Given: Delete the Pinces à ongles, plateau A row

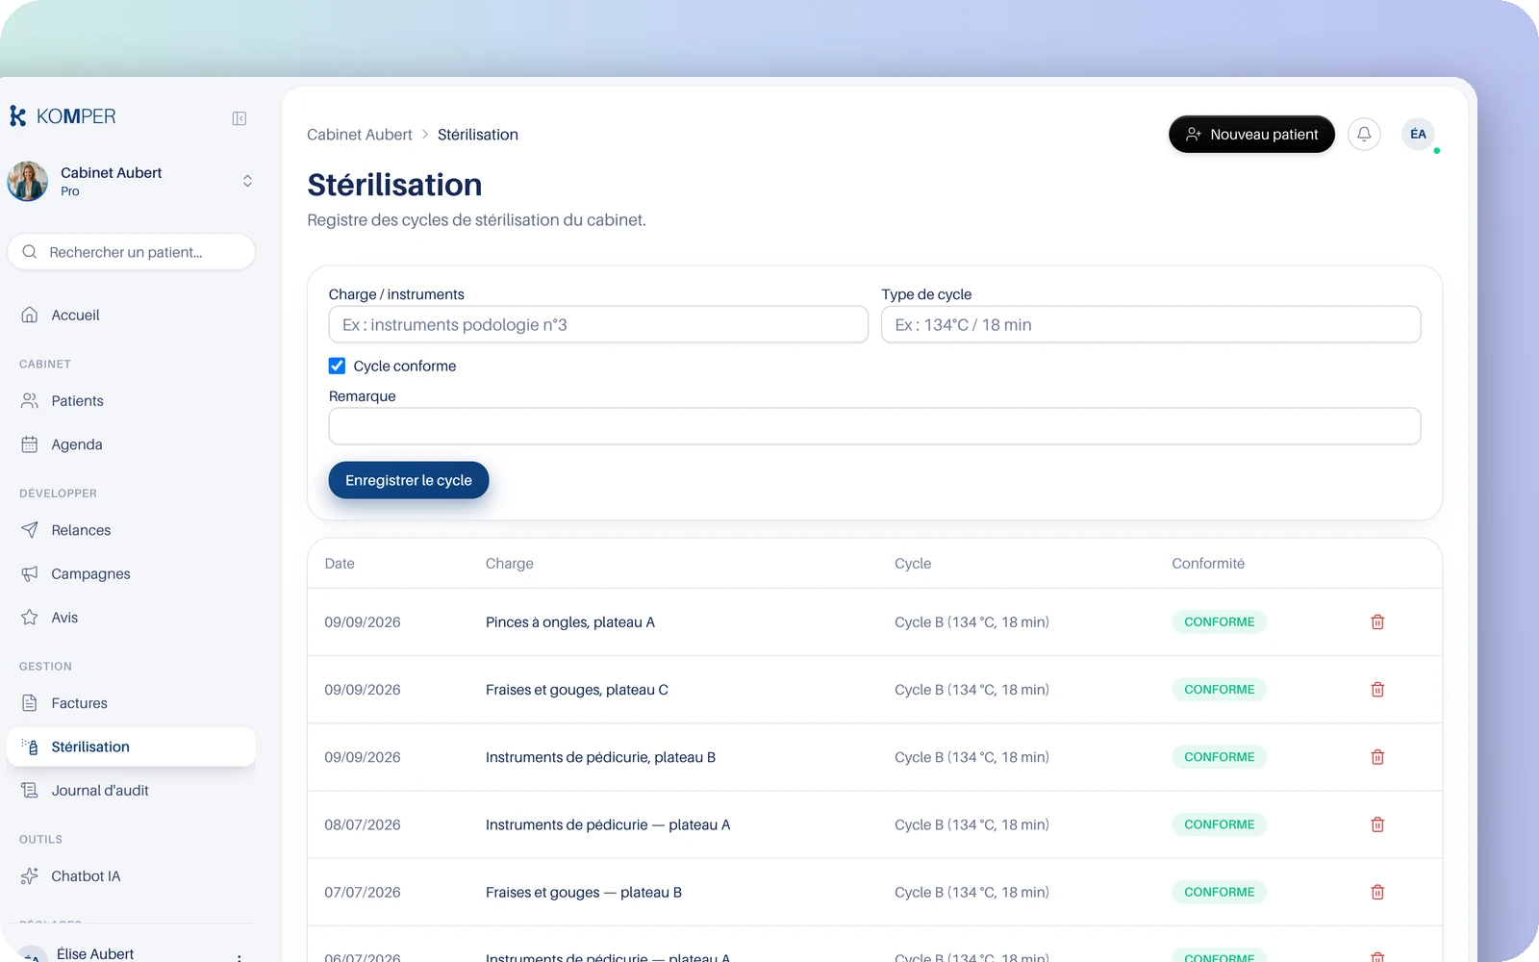Looking at the screenshot, I should [x=1377, y=622].
